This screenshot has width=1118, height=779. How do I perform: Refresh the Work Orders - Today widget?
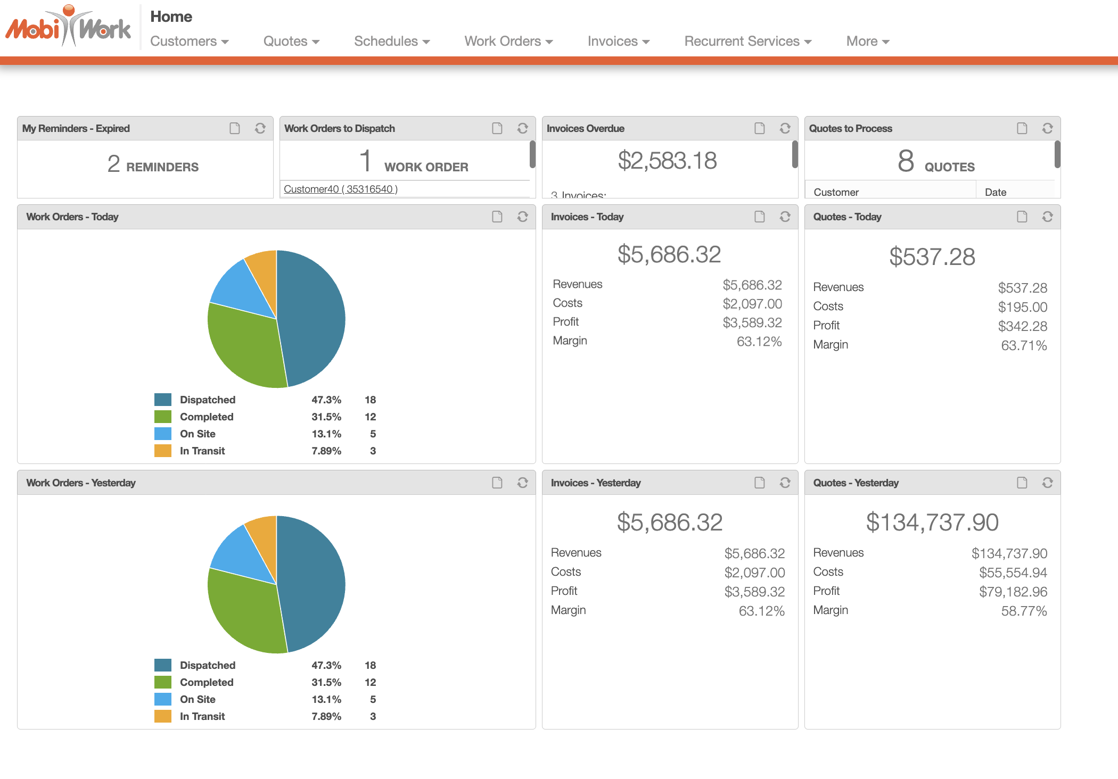click(522, 217)
